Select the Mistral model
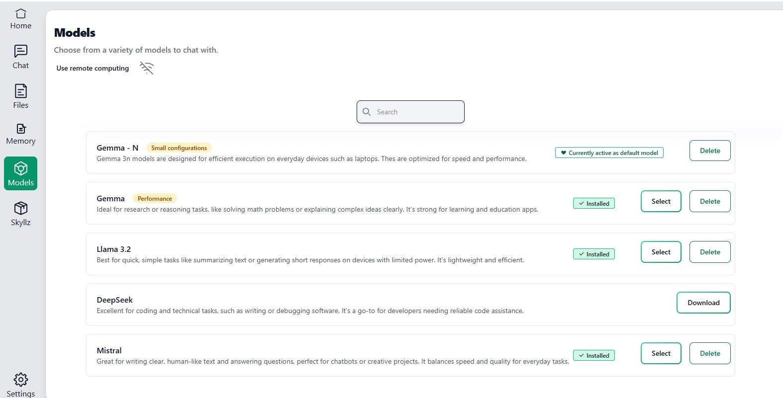Viewport: 783px width, 398px height. (661, 353)
